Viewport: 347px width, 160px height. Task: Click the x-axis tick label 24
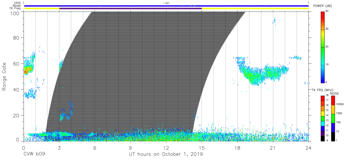tap(308, 148)
